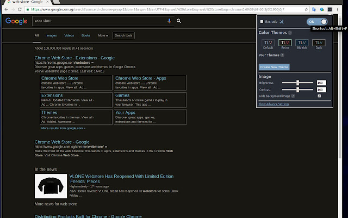Start voice search with the microphone icon
Image resolution: width=348 pixels, height=218 pixels.
pos(169,21)
